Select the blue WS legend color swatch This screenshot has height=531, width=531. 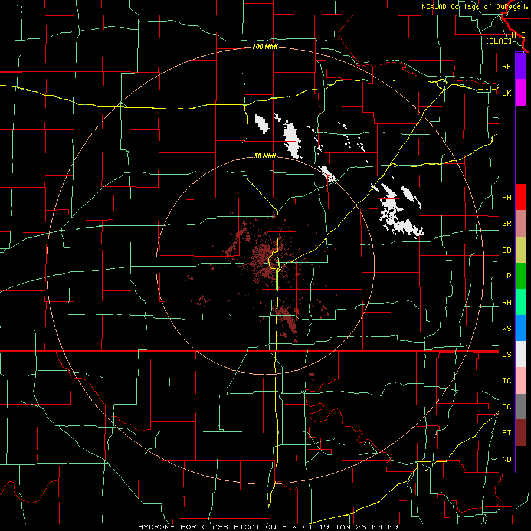[521, 328]
